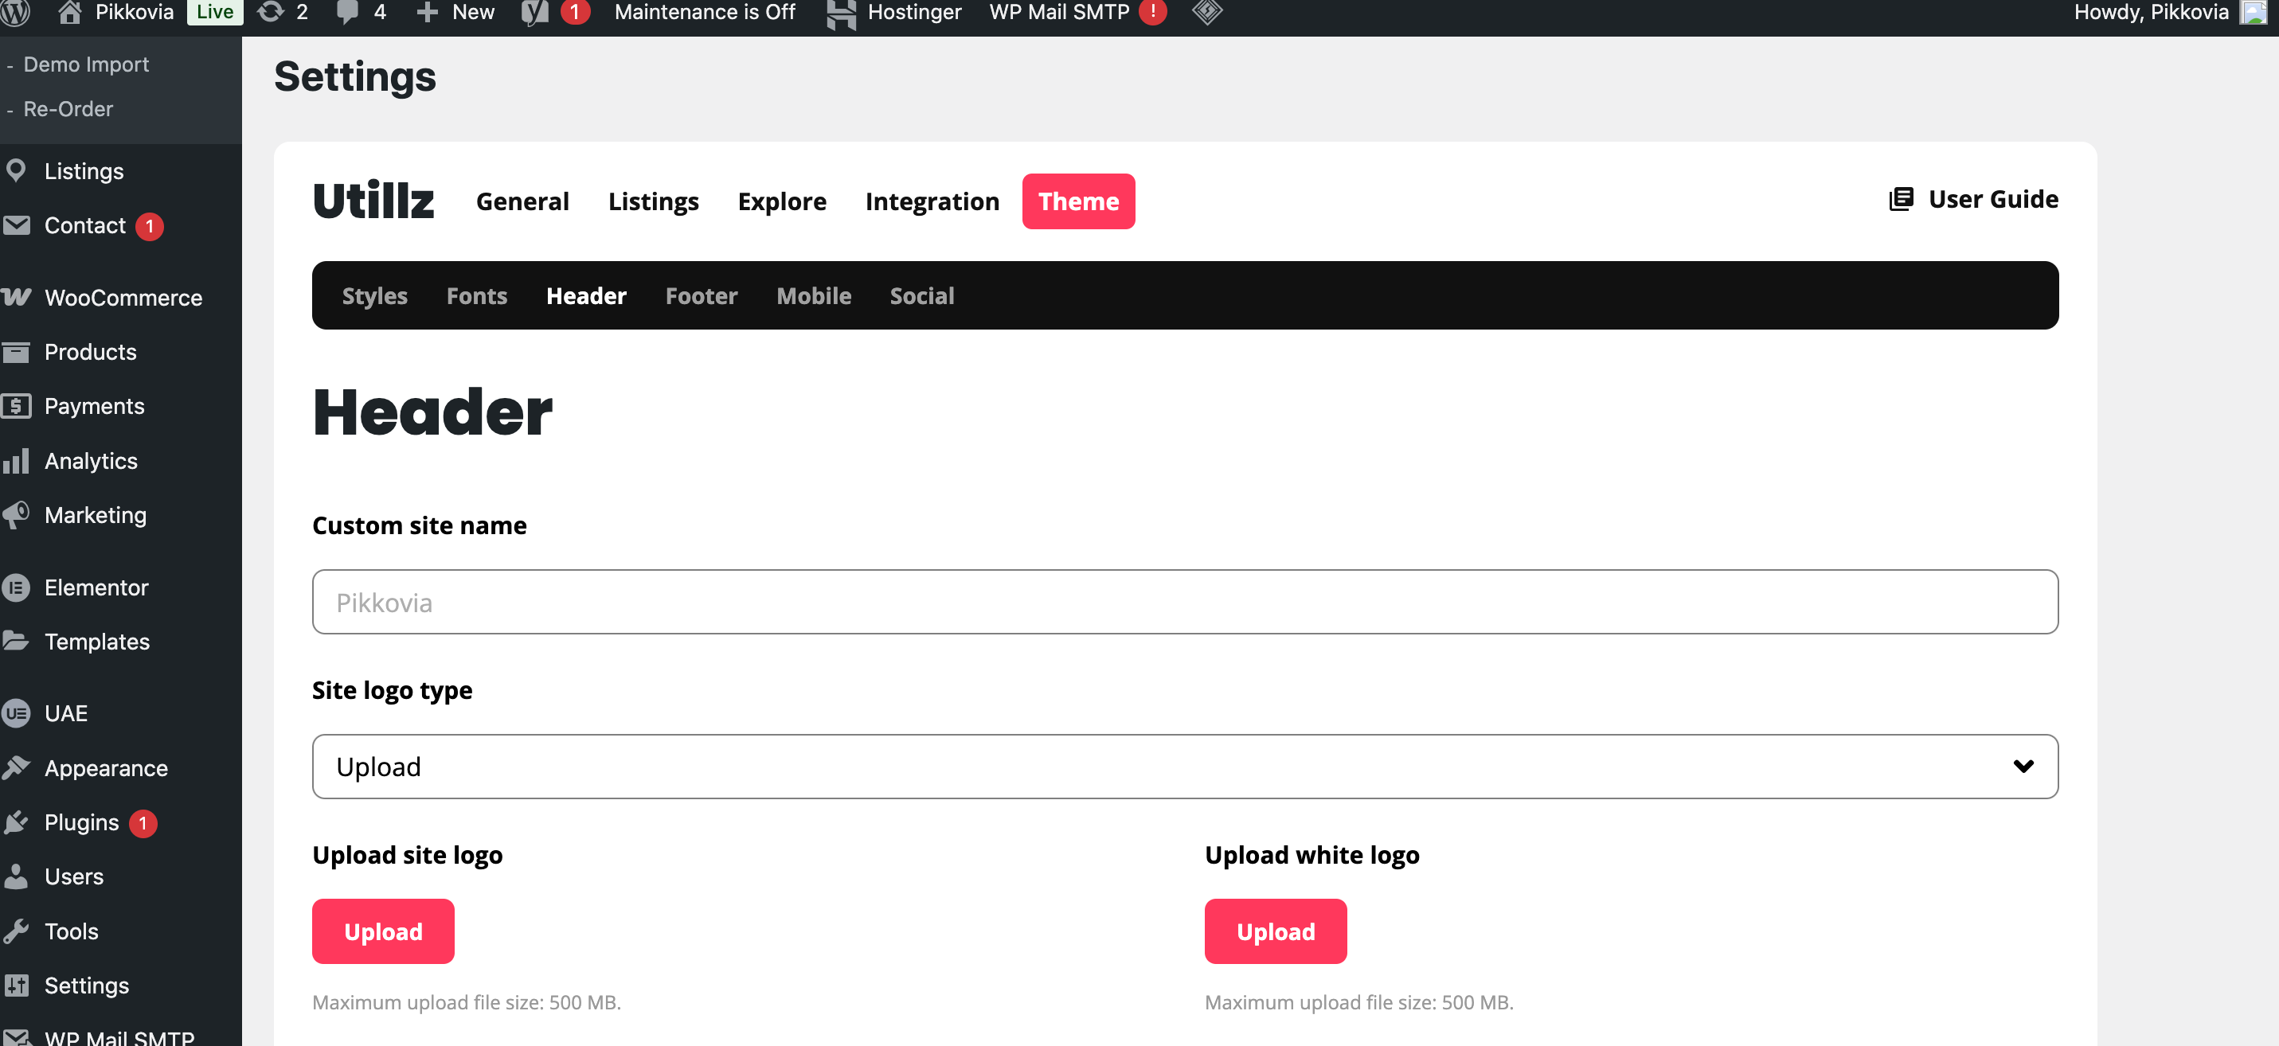The height and width of the screenshot is (1046, 2279).
Task: Open the User Guide link
Action: [x=1973, y=199]
